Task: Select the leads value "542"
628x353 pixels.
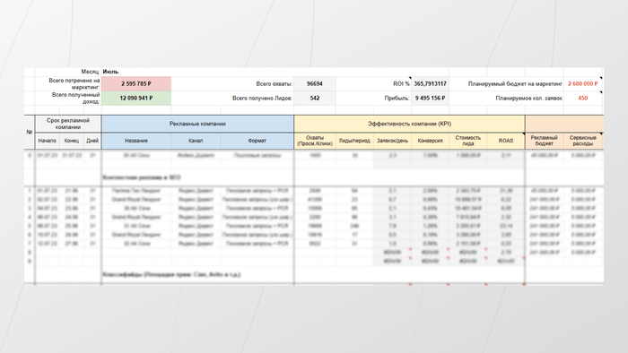Action: (315, 99)
